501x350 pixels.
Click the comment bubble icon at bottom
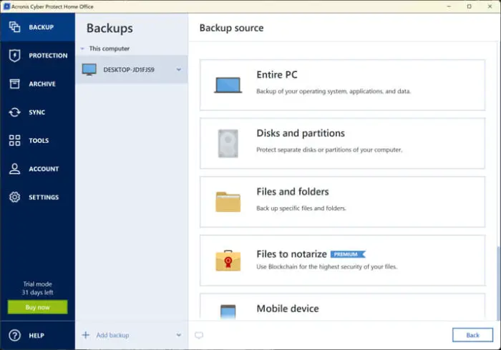pyautogui.click(x=199, y=335)
